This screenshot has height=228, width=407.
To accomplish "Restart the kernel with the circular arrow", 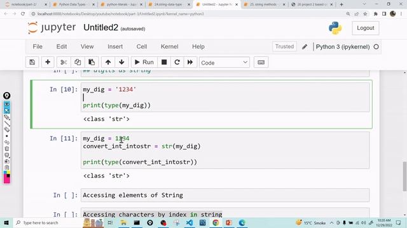I will [177, 62].
